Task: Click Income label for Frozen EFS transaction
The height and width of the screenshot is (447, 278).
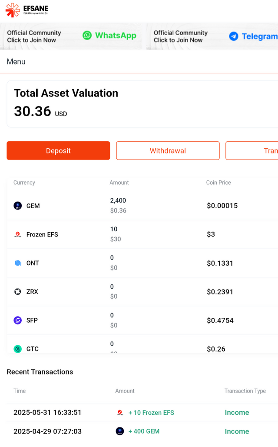Action: coord(237,413)
